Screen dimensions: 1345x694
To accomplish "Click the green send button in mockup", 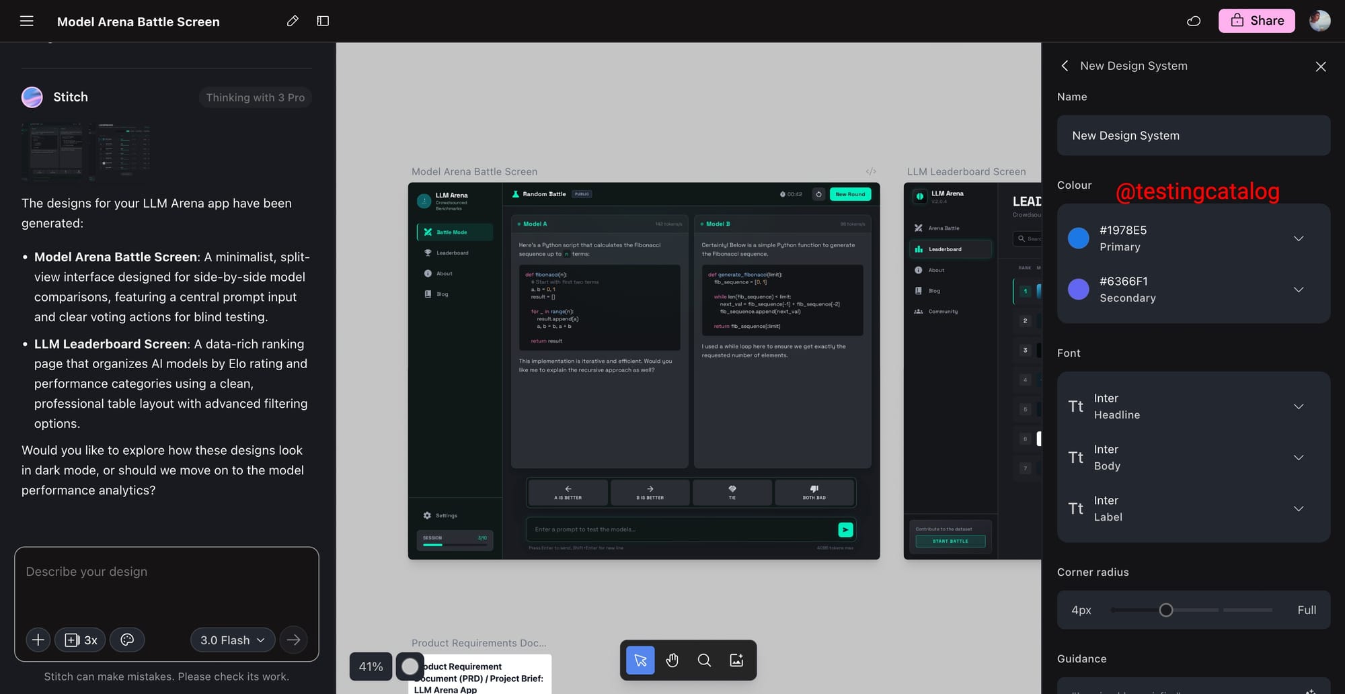I will coord(845,530).
